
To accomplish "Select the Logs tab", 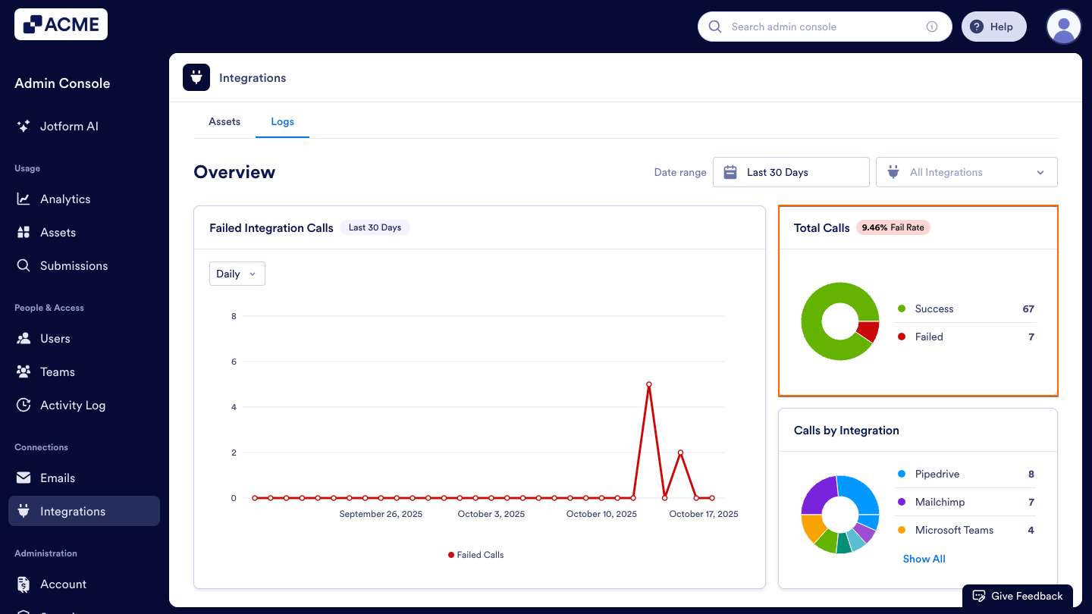I will coord(282,121).
